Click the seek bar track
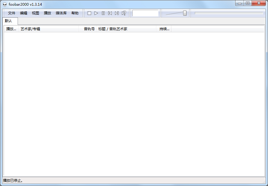The image size is (268, 186). [x=229, y=13]
